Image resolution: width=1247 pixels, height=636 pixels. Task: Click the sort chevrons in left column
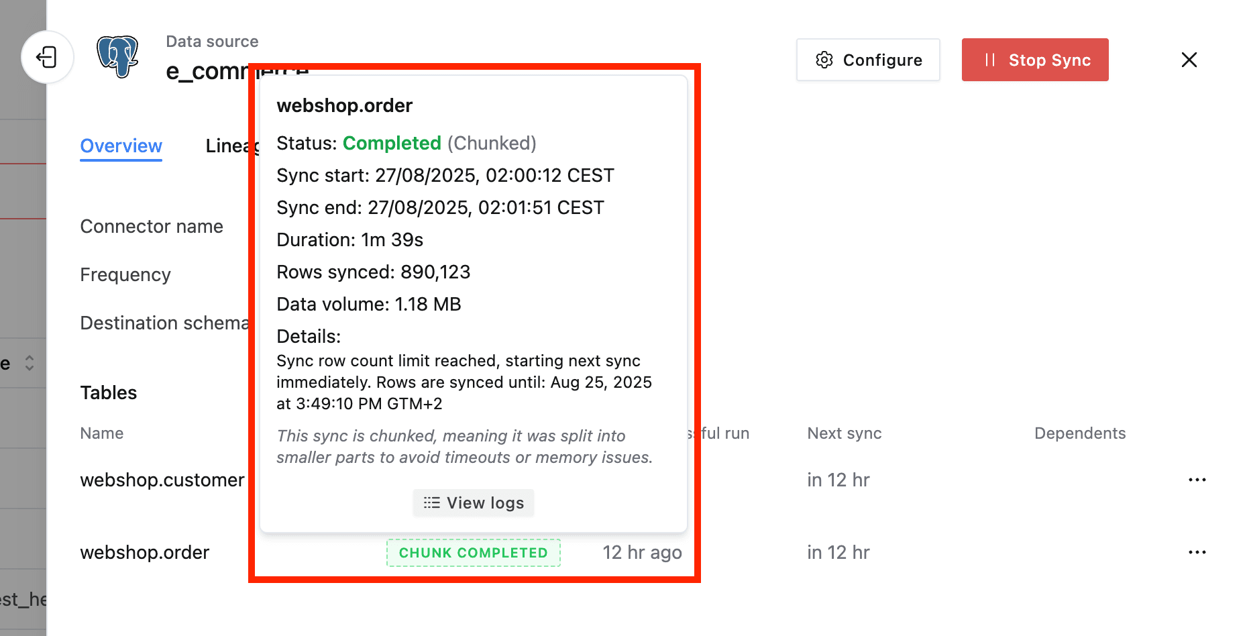click(x=30, y=363)
